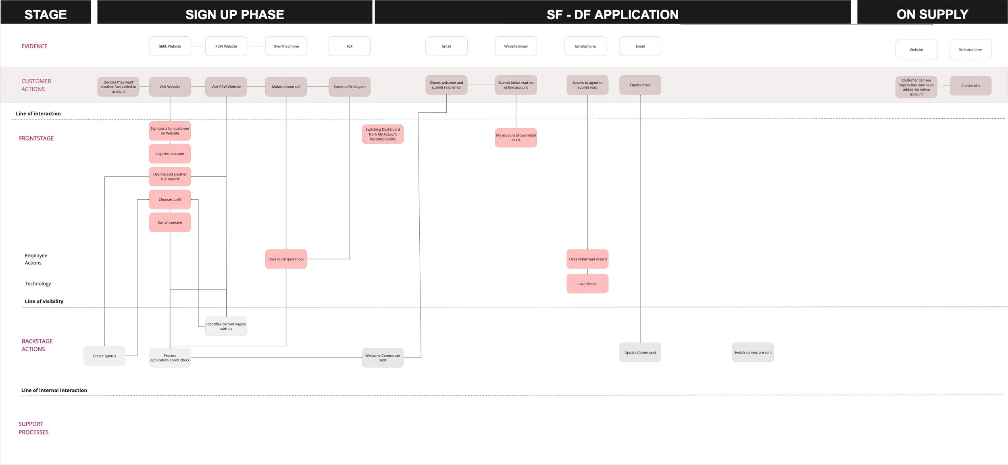Click the SIGN UP PHASE header
1008x465 pixels.
pos(235,14)
